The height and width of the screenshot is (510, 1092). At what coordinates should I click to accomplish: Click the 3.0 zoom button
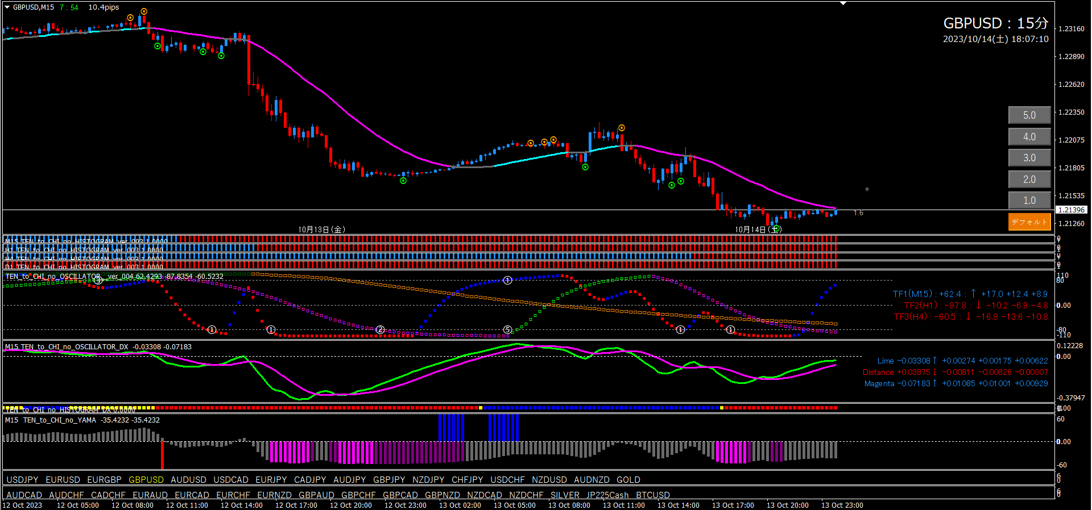point(1029,158)
